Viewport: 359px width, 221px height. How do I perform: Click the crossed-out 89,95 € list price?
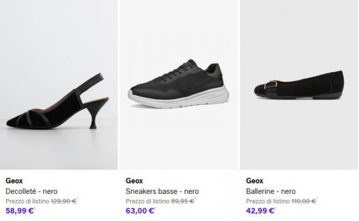[182, 201]
